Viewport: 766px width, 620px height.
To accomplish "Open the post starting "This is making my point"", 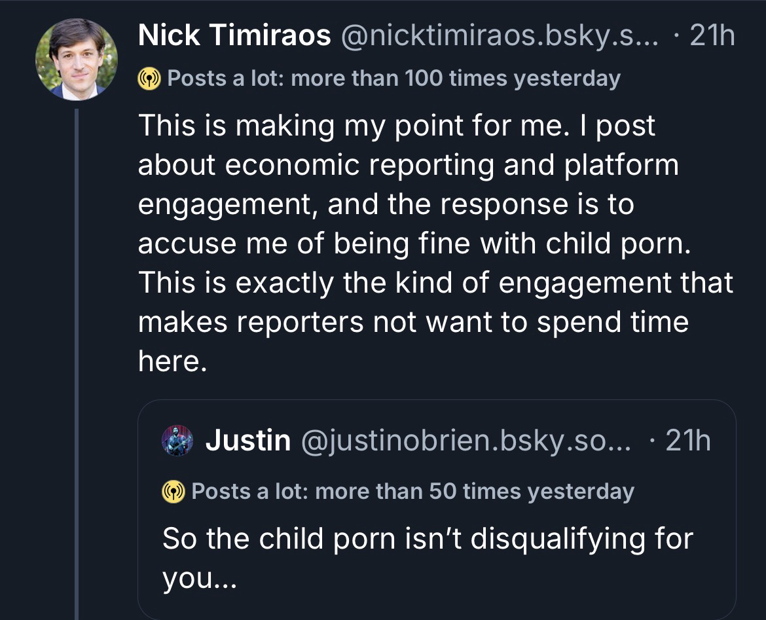I will [396, 126].
